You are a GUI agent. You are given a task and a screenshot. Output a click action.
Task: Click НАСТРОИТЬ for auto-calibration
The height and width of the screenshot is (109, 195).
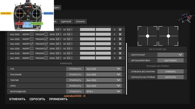click(171, 61)
